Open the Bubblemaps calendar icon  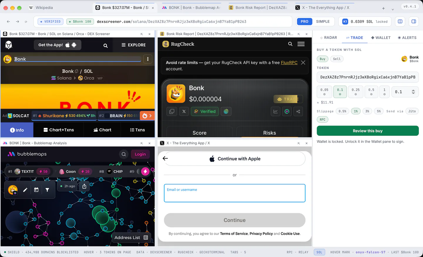click(36, 190)
